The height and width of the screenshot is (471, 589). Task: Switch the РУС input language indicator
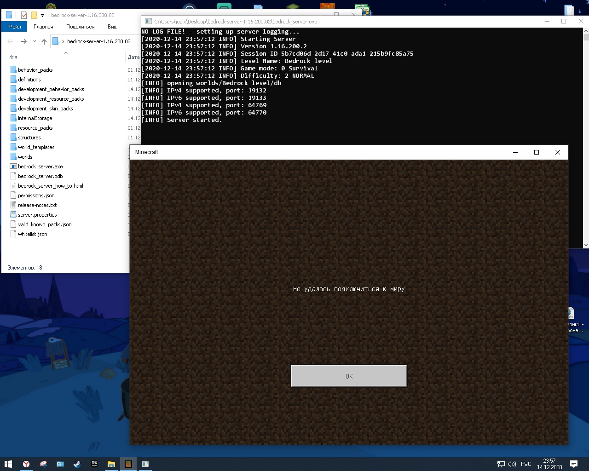click(x=526, y=464)
